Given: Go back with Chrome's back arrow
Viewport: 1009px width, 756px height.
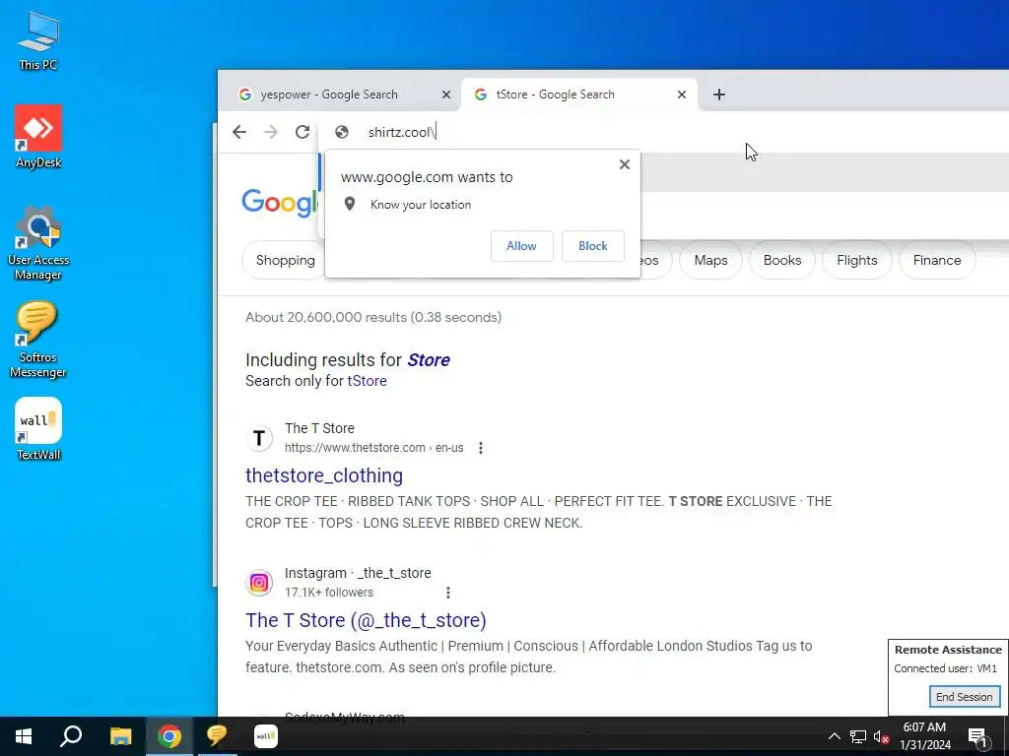Looking at the screenshot, I should 239,132.
